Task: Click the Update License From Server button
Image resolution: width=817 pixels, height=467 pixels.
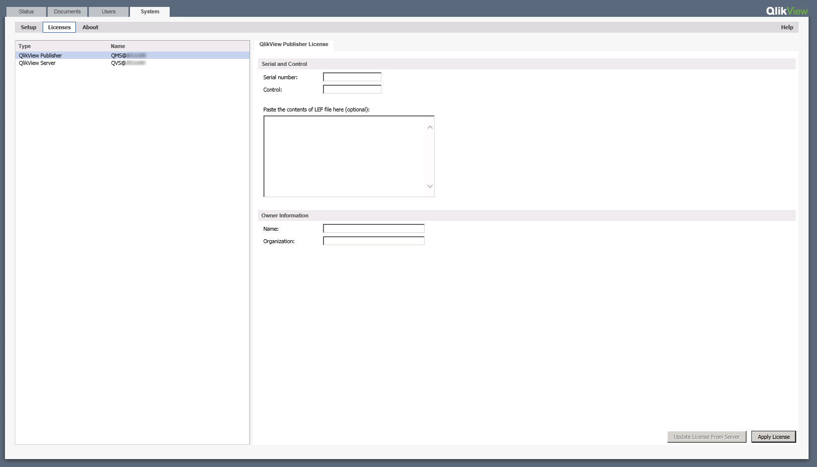Action: click(x=706, y=436)
